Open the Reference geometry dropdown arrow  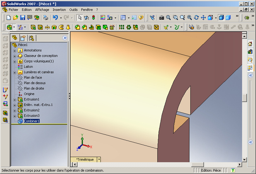171,27
